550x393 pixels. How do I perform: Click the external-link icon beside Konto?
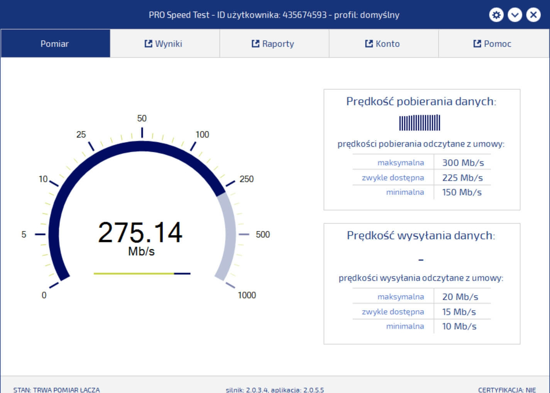(369, 44)
